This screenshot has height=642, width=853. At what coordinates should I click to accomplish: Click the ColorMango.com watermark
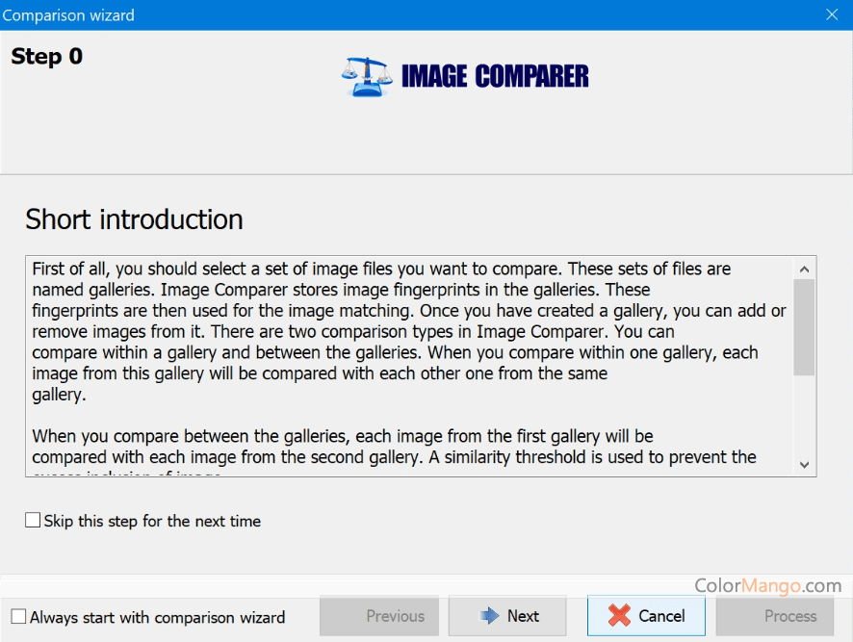767,585
